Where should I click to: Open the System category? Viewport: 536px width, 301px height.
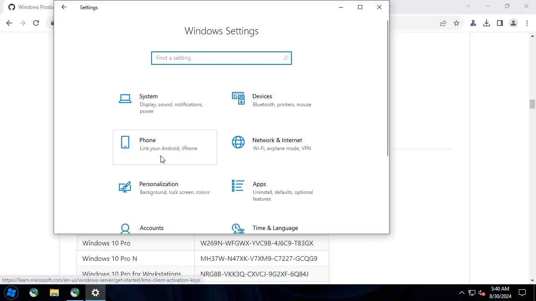(165, 104)
